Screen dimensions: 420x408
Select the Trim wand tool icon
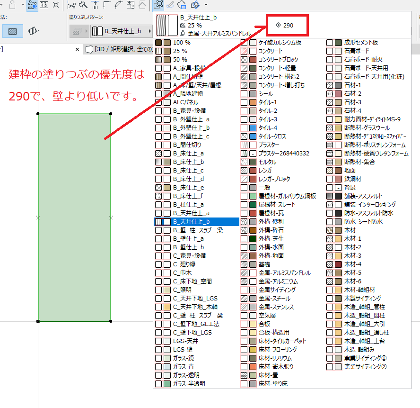83,5
